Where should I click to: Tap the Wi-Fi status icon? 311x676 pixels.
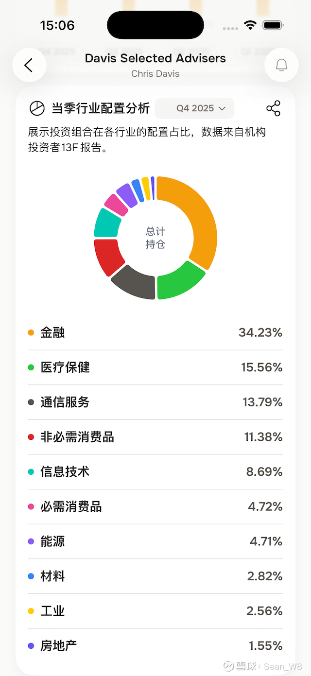pyautogui.click(x=250, y=25)
